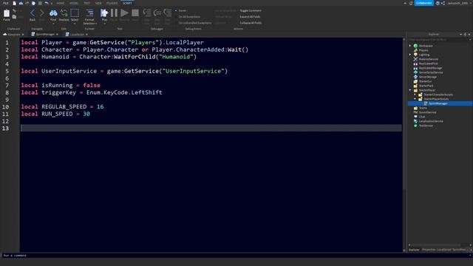
Task: Collapse the StarterPlayer tree node
Action: coord(410,90)
